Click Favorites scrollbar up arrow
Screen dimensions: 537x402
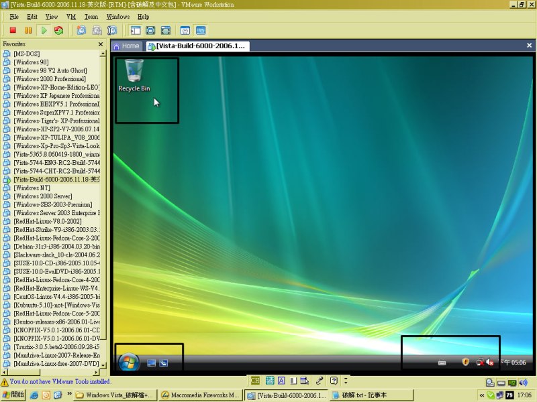103,54
